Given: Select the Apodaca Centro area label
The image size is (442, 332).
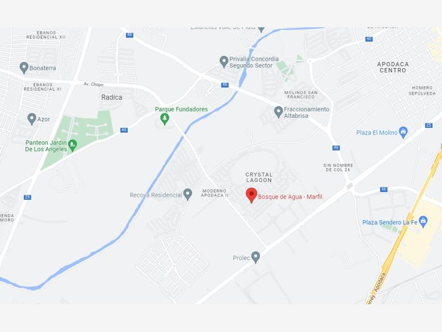Looking at the screenshot, I should pyautogui.click(x=393, y=67).
